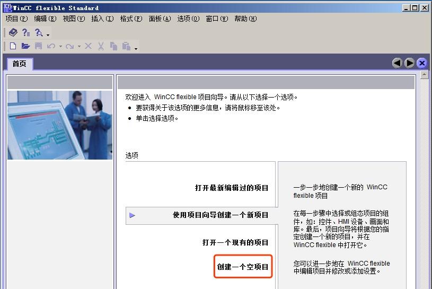The width and height of the screenshot is (432, 289).
Task: Click the What's This help icon
Action: coord(26,32)
